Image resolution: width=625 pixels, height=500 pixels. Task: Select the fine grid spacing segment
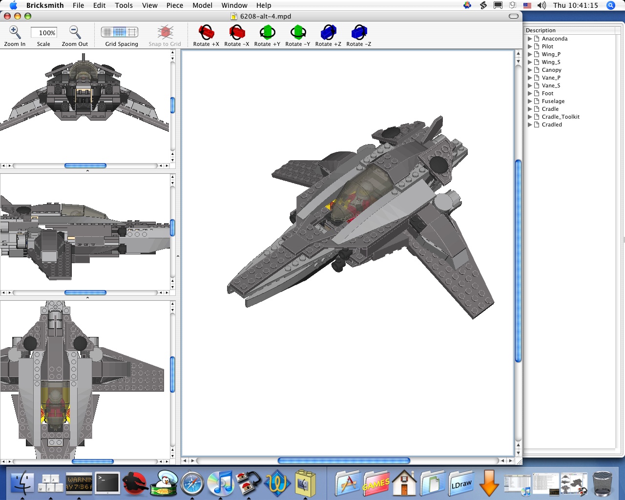click(107, 32)
